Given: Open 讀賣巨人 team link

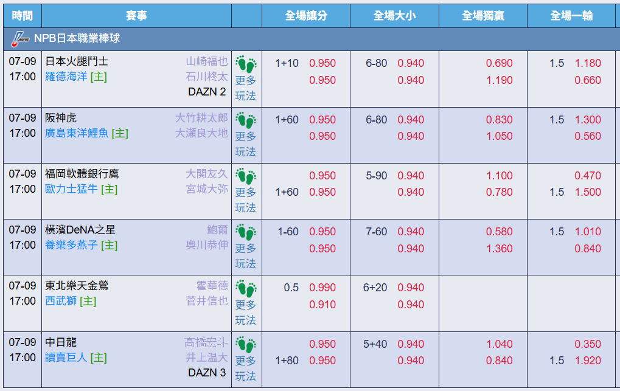Looking at the screenshot, I should click(66, 358).
